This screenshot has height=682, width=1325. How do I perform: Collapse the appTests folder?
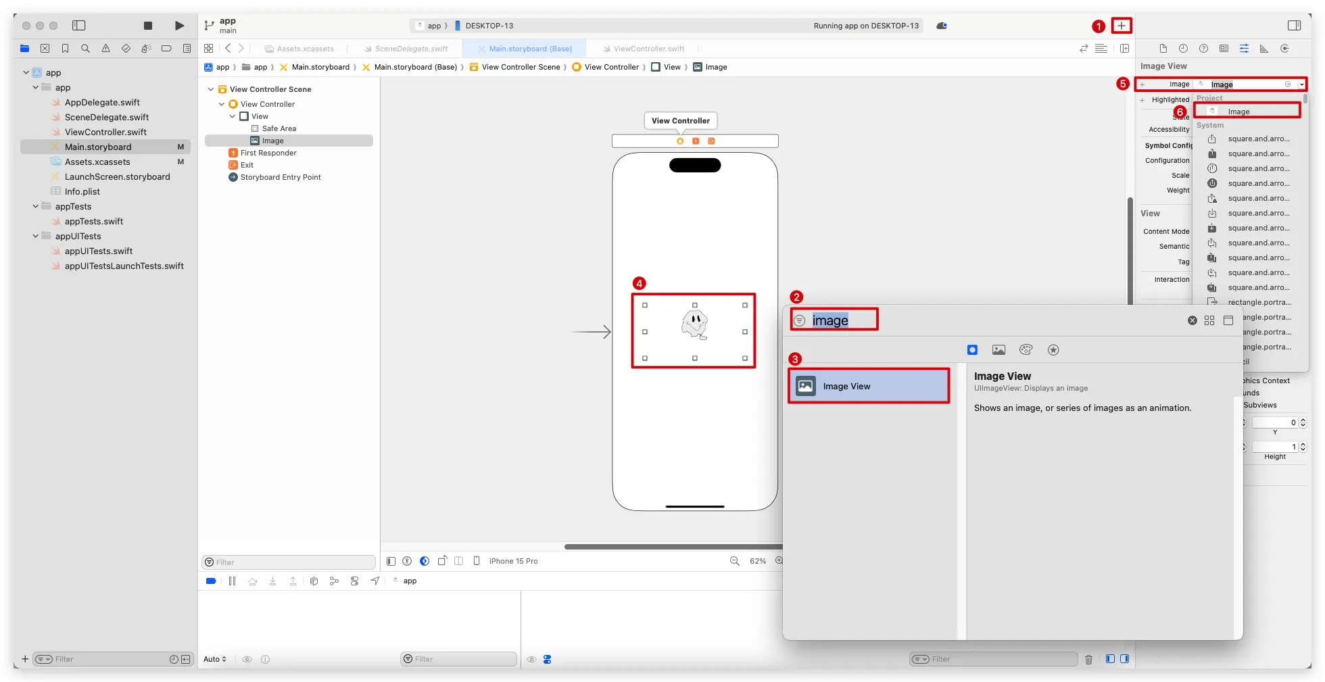click(36, 207)
